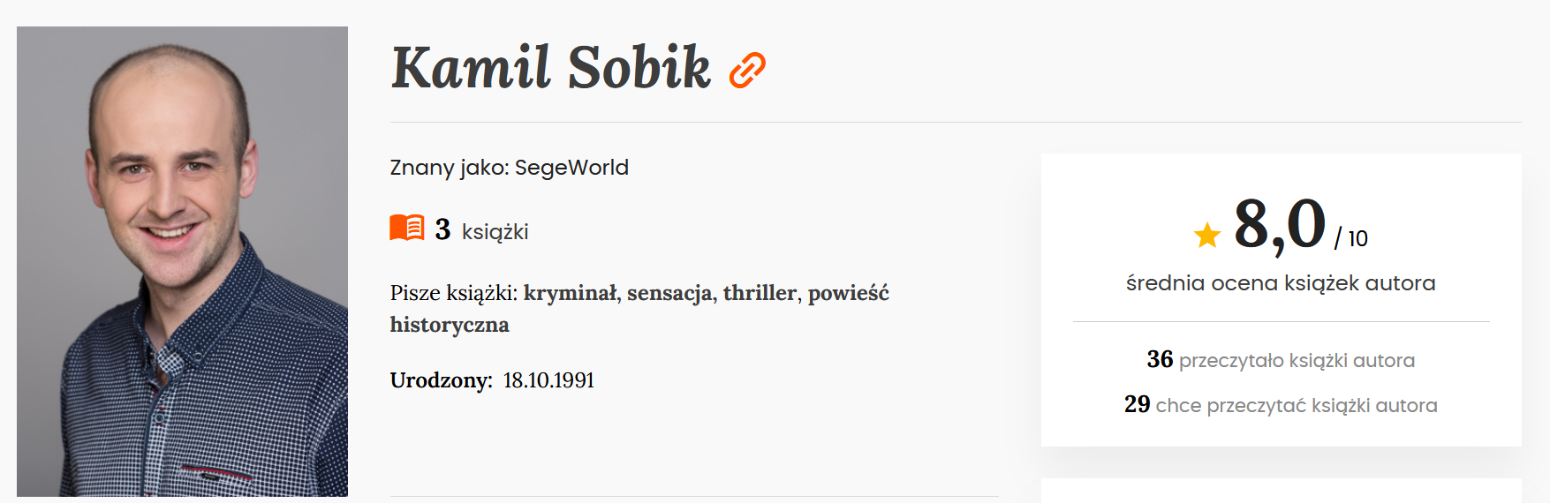This screenshot has width=1550, height=503.
Task: Click the orange chain link icon
Action: [747, 70]
